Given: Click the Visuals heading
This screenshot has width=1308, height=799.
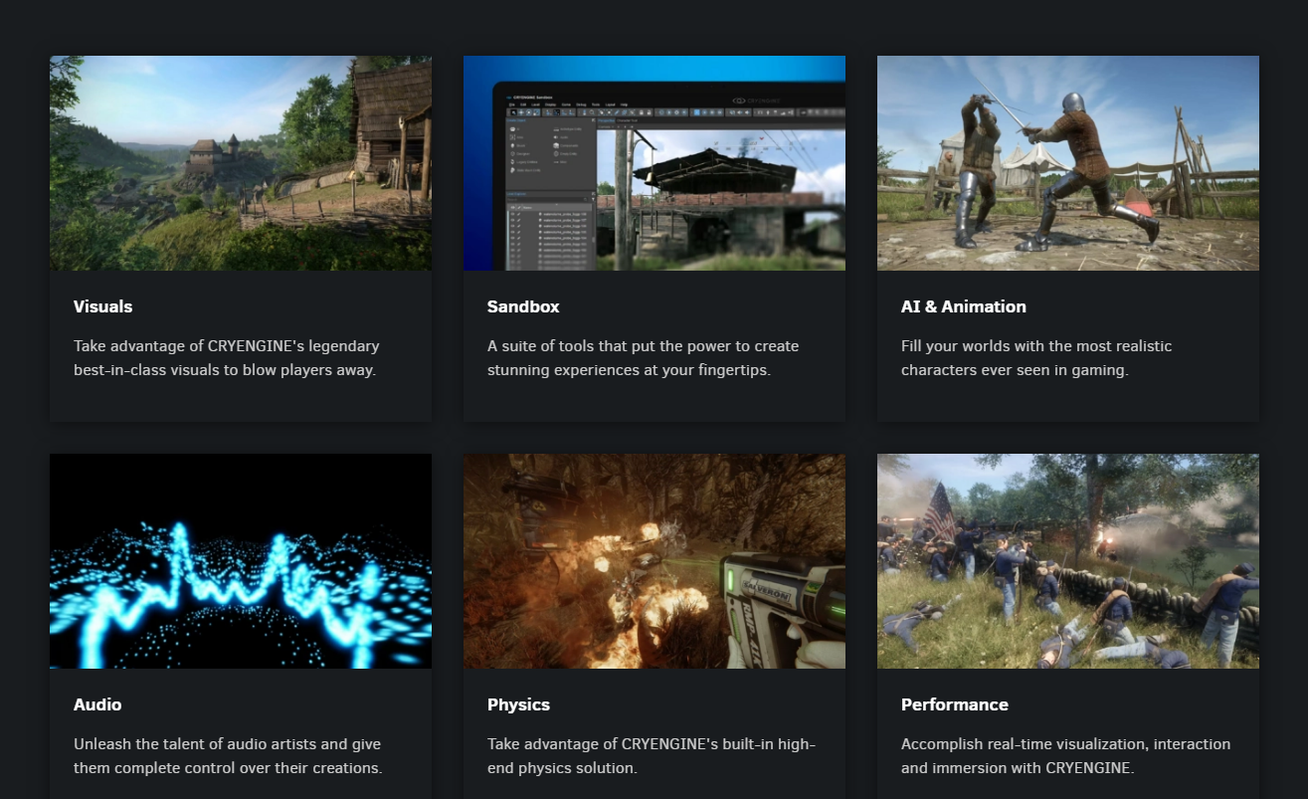Looking at the screenshot, I should (102, 306).
